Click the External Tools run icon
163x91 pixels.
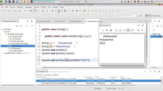(65, 11)
